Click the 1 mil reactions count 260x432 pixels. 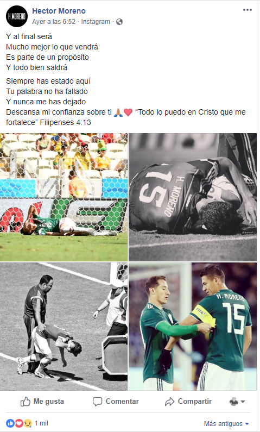pyautogui.click(x=41, y=423)
